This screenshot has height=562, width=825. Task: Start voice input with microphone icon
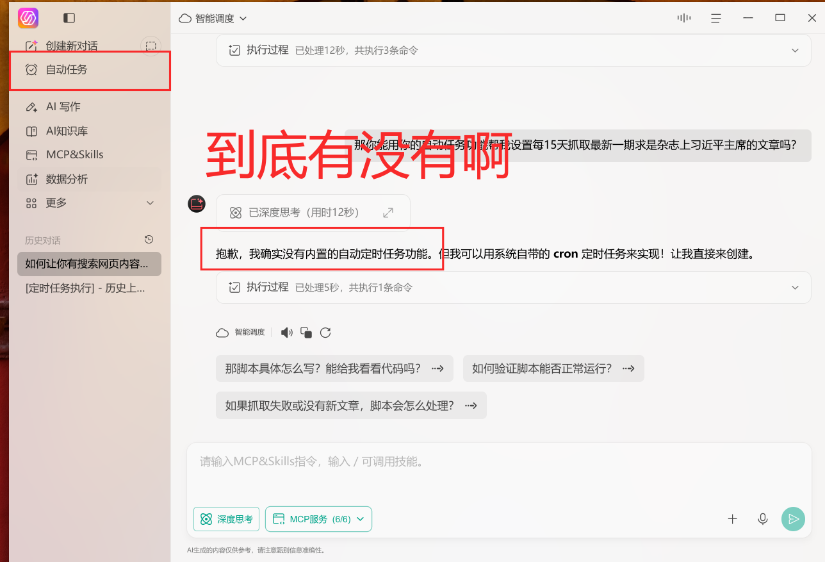click(x=763, y=519)
